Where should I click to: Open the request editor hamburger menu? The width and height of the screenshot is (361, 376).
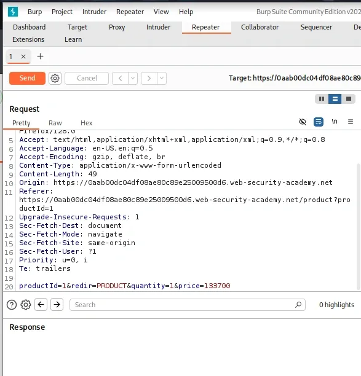tap(350, 122)
